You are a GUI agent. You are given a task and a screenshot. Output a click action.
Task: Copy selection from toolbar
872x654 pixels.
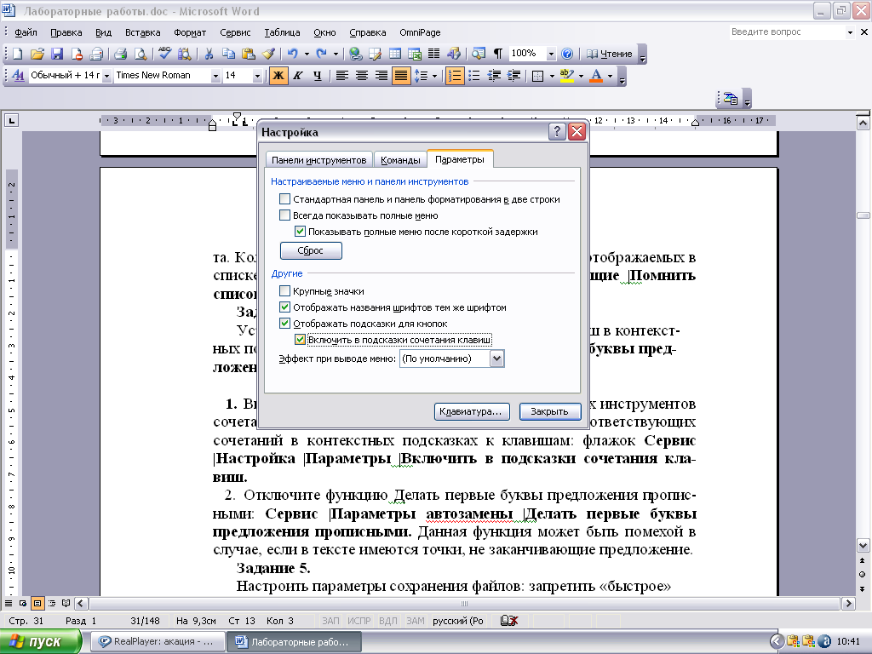click(228, 54)
